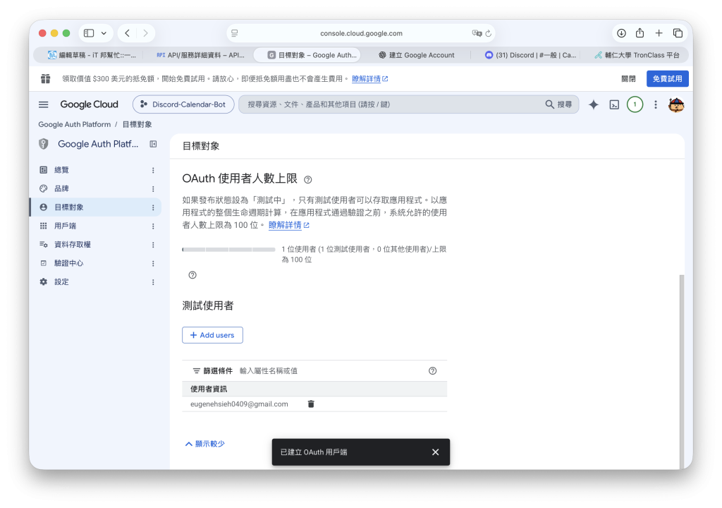Viewport: 722px width, 508px height.
Task: Show Safari tab overview
Action: pyautogui.click(x=678, y=33)
